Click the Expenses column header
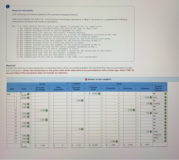The height and width of the screenshot is (160, 179). coord(145,88)
